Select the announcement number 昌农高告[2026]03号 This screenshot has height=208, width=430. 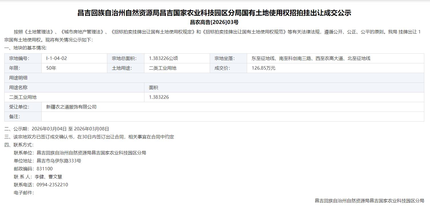point(214,22)
